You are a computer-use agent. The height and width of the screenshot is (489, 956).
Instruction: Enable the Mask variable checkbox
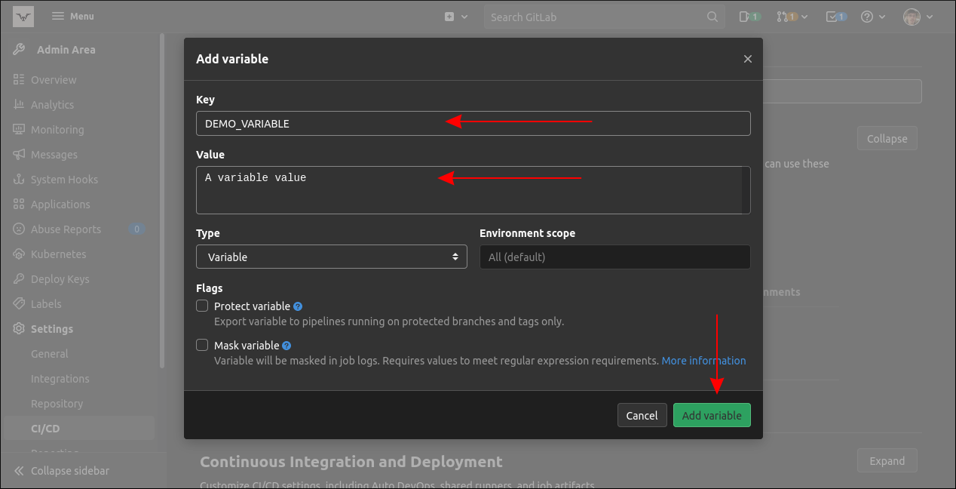pyautogui.click(x=202, y=344)
